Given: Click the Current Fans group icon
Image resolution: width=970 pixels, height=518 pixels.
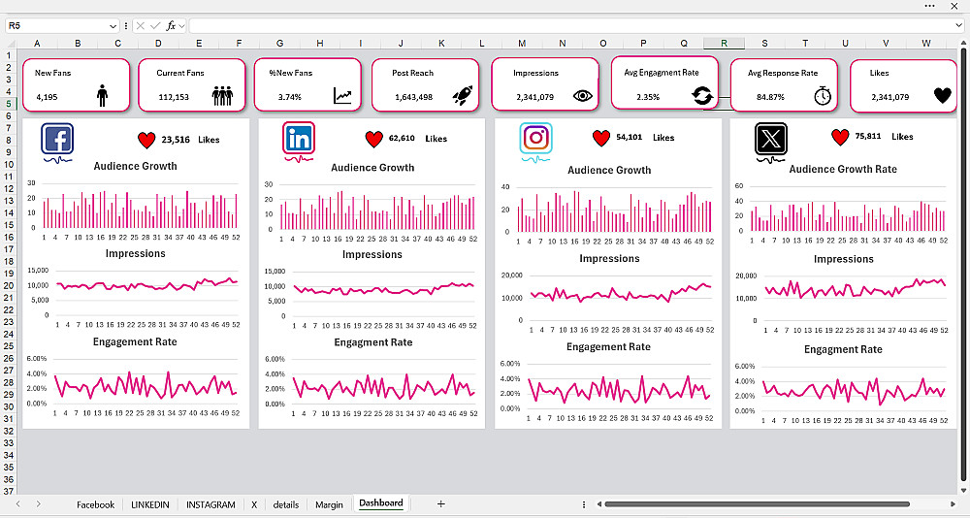Looking at the screenshot, I should (x=222, y=96).
